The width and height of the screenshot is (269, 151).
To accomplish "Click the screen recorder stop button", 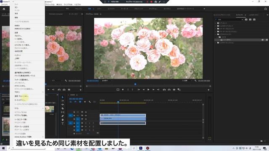I will (x=151, y=2).
